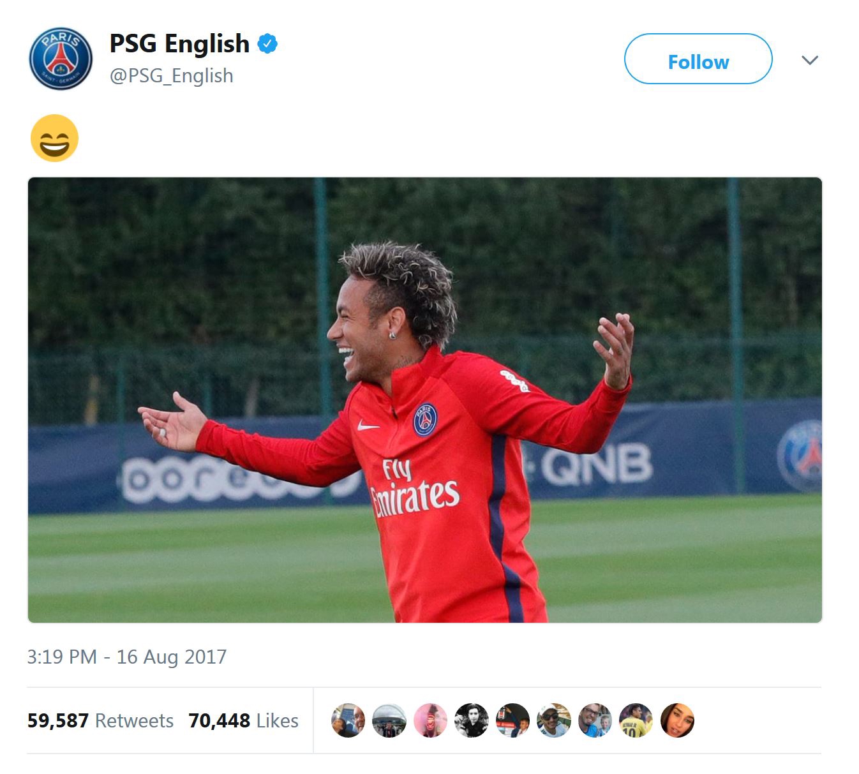
Task: Open the pink-background liker avatar
Action: click(431, 720)
